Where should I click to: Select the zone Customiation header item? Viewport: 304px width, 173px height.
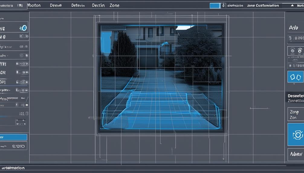(x=263, y=5)
